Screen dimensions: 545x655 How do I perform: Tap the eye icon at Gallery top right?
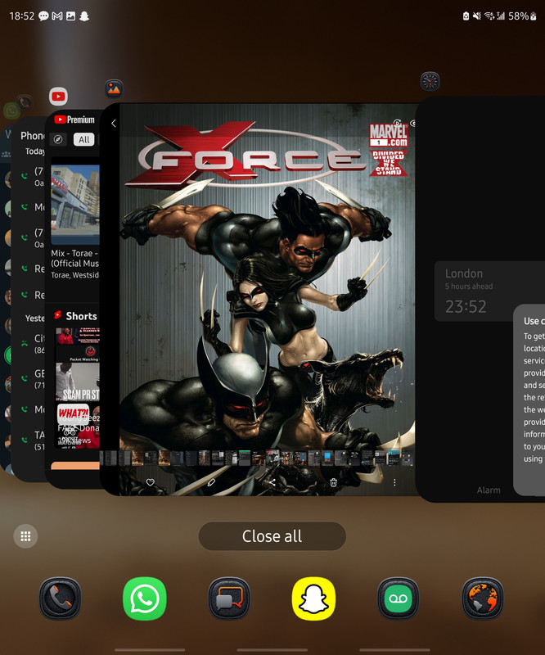click(413, 124)
